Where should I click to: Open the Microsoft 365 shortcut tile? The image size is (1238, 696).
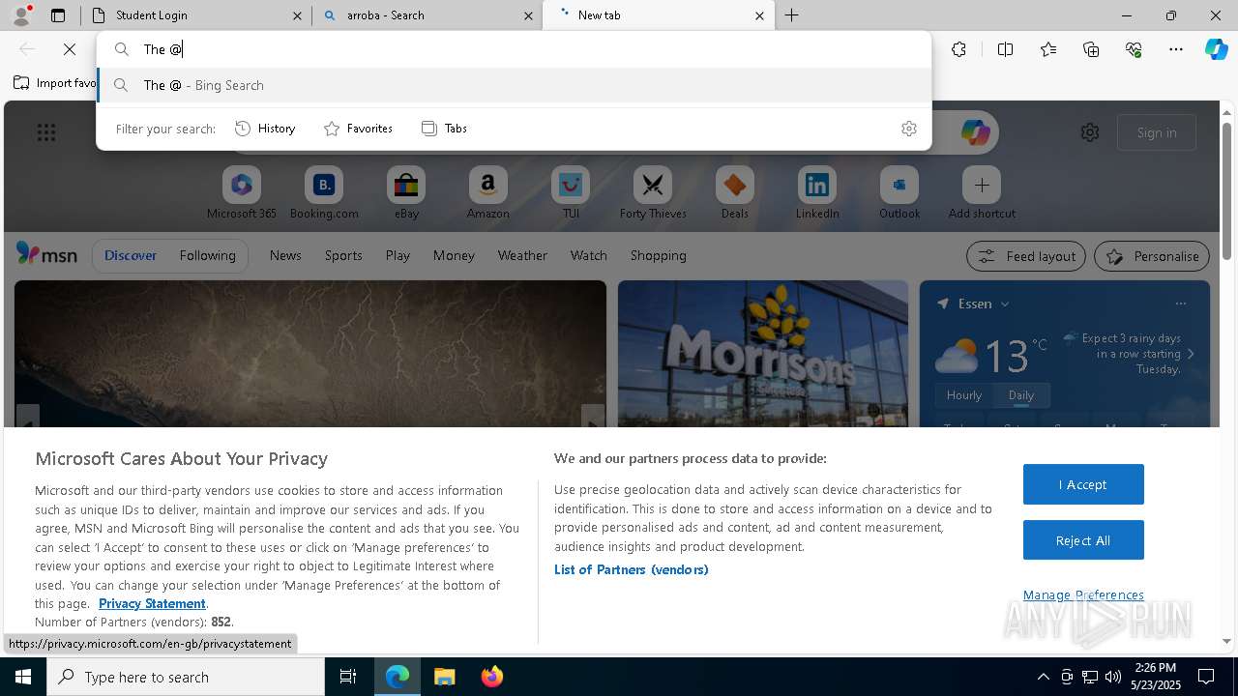pyautogui.click(x=242, y=192)
